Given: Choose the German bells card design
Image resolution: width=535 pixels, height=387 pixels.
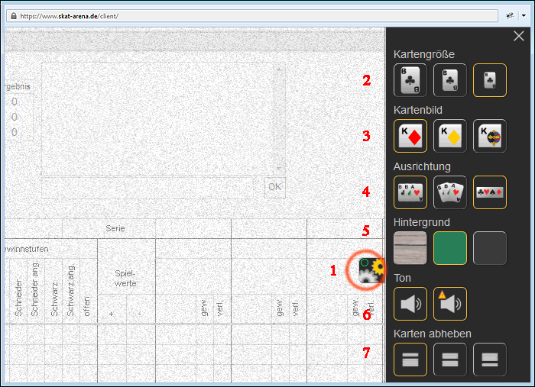Looking at the screenshot, I should click(490, 136).
